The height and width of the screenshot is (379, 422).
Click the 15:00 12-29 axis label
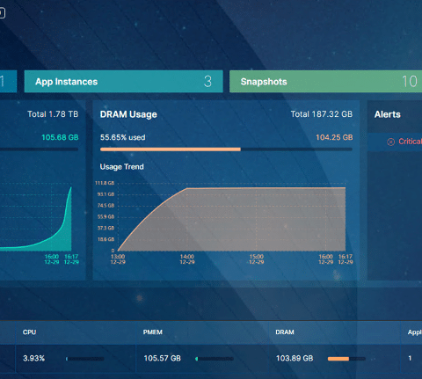pyautogui.click(x=257, y=259)
